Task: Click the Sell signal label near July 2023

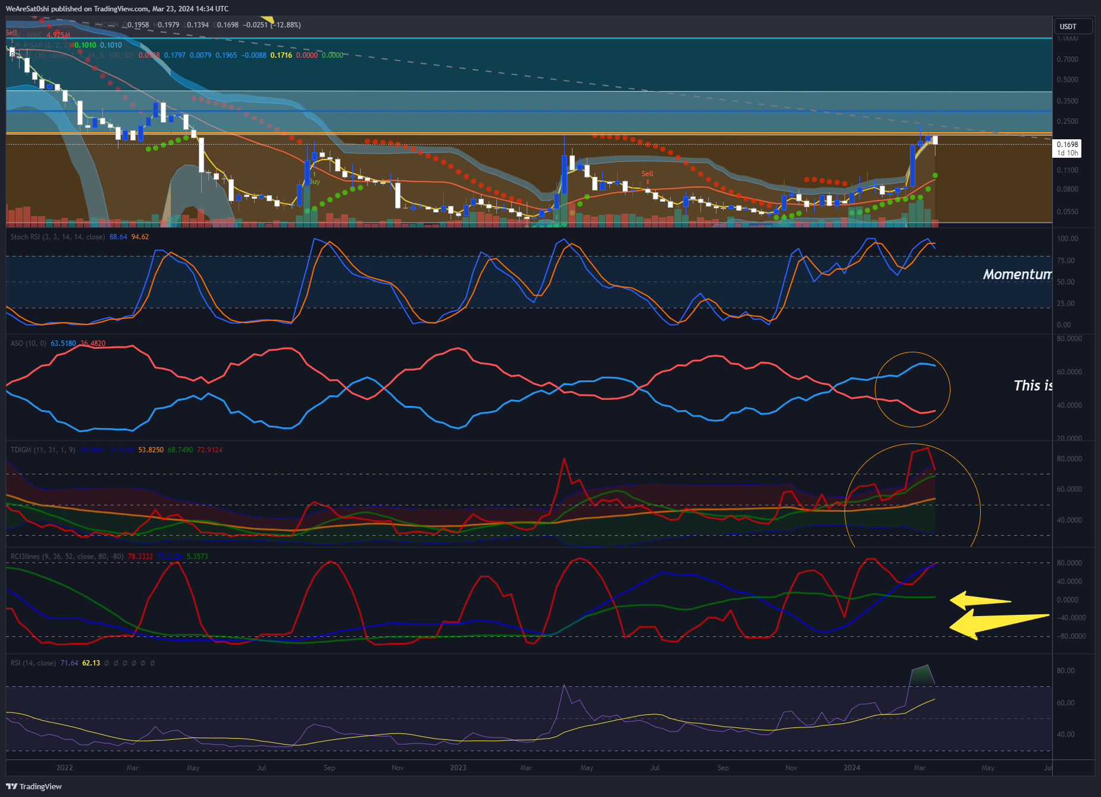Action: pyautogui.click(x=648, y=174)
